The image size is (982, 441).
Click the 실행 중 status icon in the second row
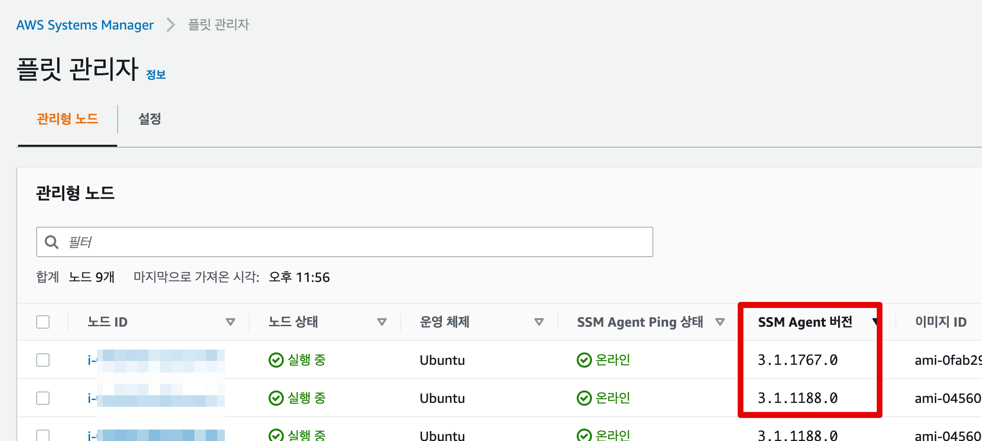[x=276, y=398]
